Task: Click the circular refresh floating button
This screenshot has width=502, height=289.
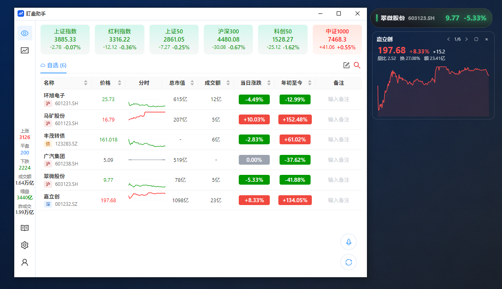Action: (x=349, y=262)
